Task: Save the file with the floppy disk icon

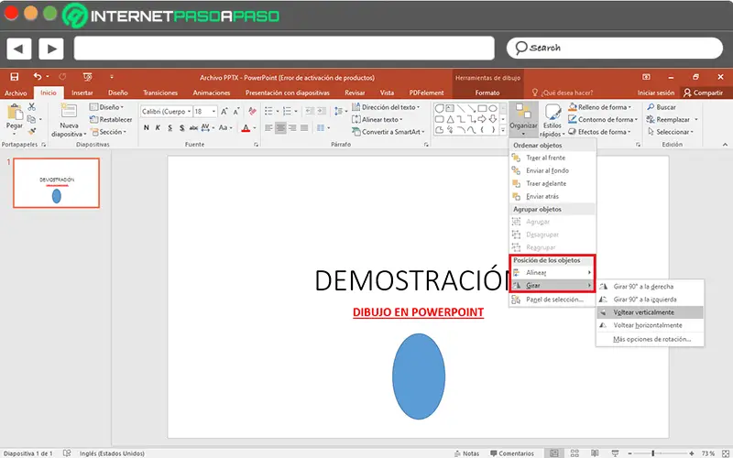Action: (x=15, y=77)
